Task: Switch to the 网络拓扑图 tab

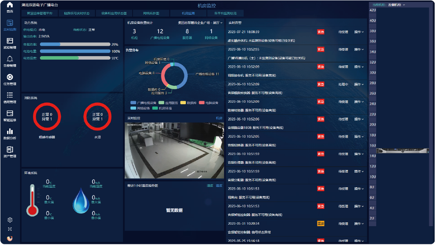Action: [151, 13]
